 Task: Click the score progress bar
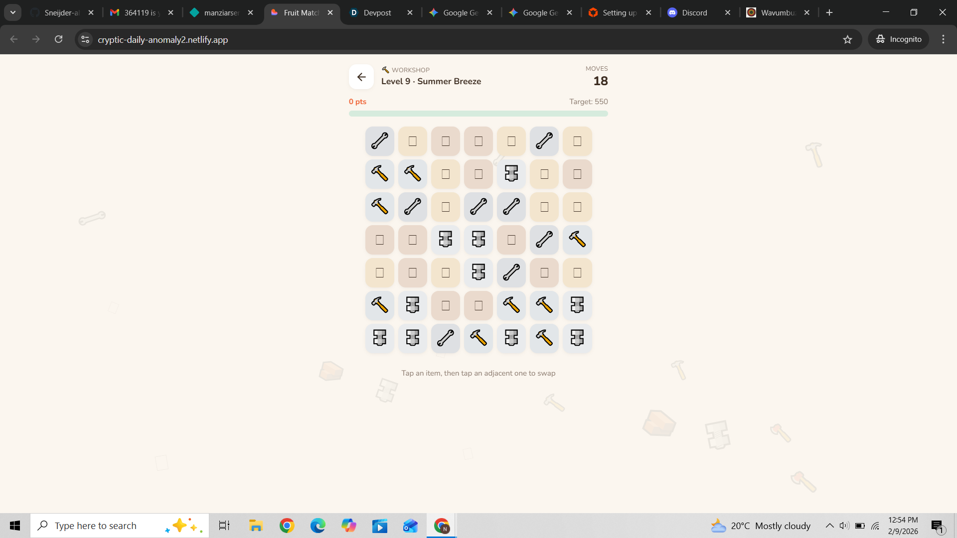(478, 114)
